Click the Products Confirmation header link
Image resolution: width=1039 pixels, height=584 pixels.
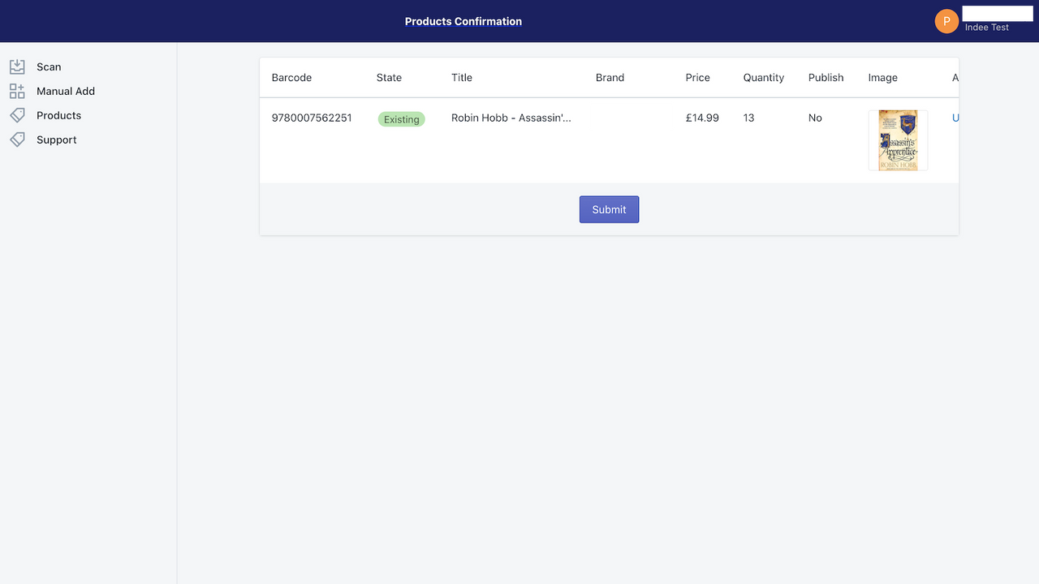tap(463, 21)
